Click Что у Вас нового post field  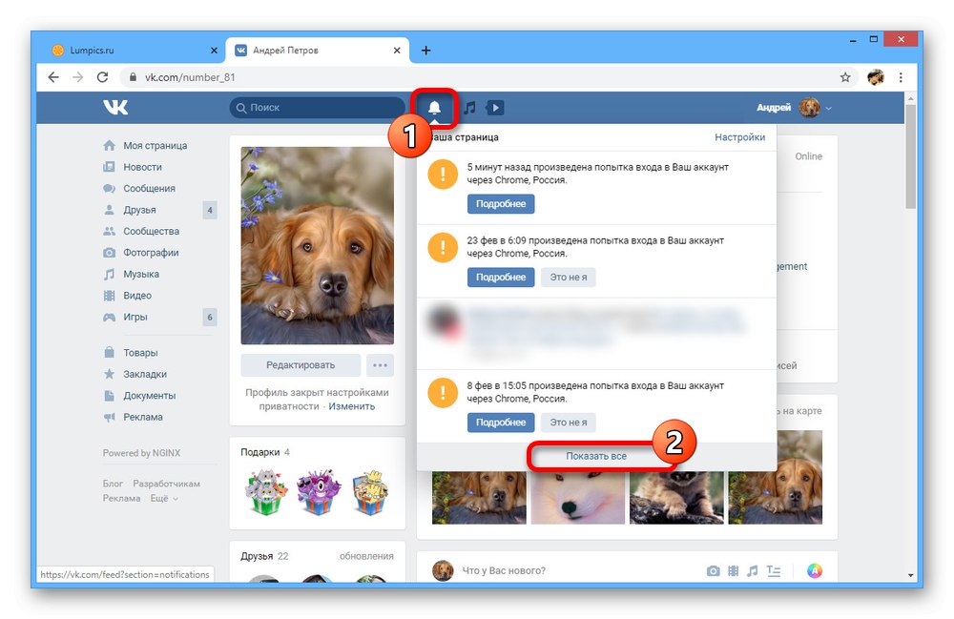(x=504, y=571)
